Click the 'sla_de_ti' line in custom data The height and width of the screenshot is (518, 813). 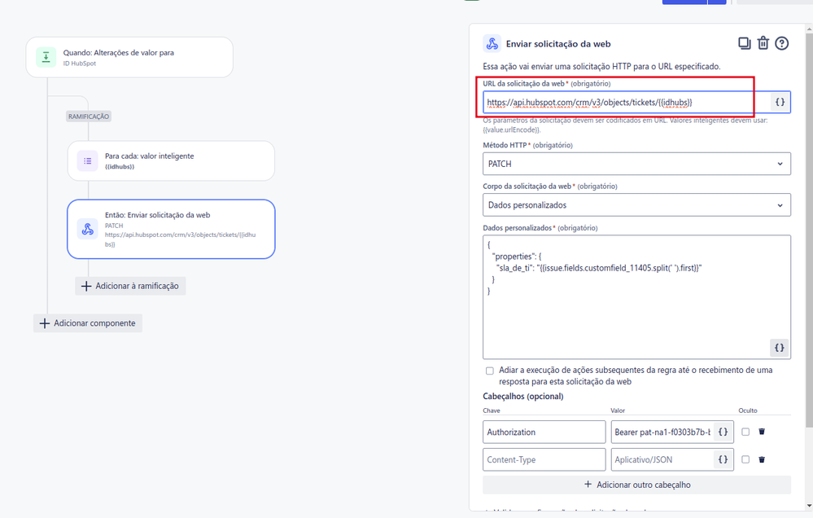tap(599, 268)
